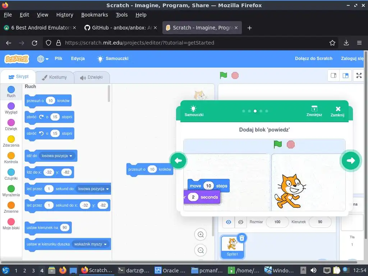Viewport: 368px width, 276px height.
Task: Select the Wyrażenia block category
Action: click(11, 191)
